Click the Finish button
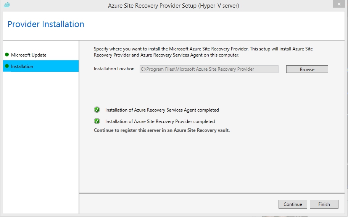Image resolution: width=348 pixels, height=217 pixels. [324, 204]
